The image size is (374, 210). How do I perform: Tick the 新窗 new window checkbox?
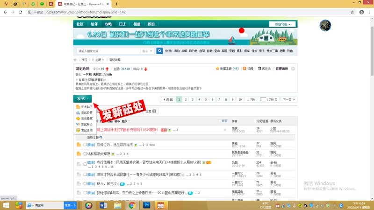coord(220,121)
